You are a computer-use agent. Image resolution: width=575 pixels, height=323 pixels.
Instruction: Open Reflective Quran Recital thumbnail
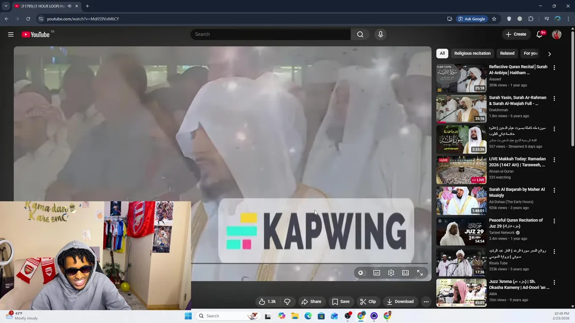[x=461, y=78]
